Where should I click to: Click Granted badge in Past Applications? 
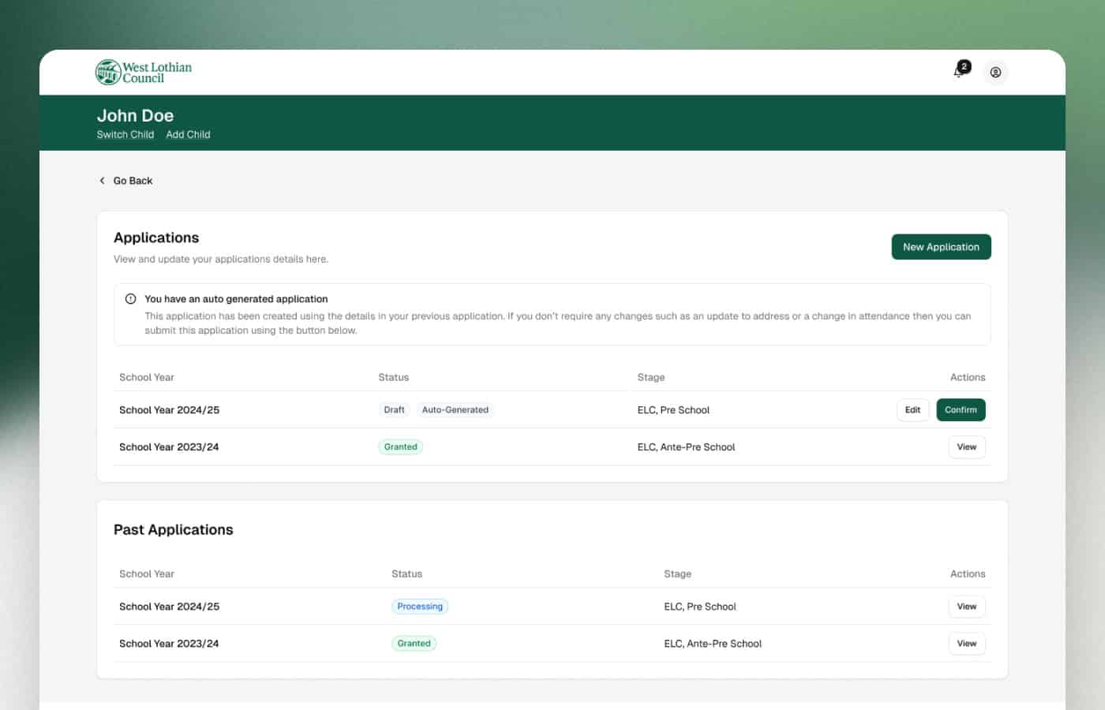click(414, 644)
